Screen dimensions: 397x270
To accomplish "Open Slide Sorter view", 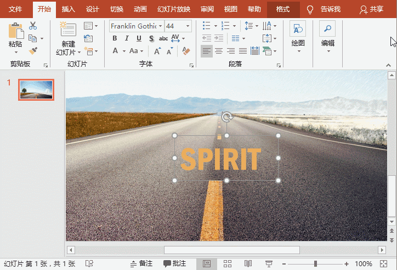I will pyautogui.click(x=228, y=263).
